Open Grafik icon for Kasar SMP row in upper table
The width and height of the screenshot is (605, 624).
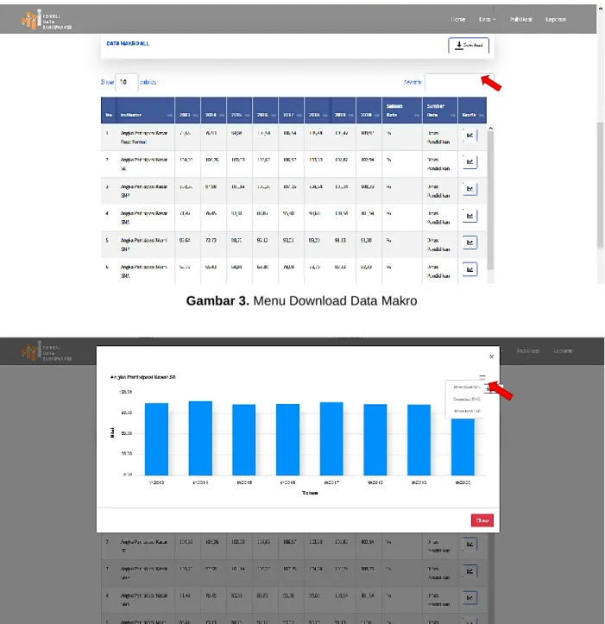pyautogui.click(x=470, y=189)
